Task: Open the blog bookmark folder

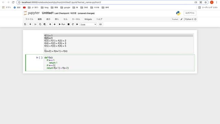Action: [x=45, y=8]
